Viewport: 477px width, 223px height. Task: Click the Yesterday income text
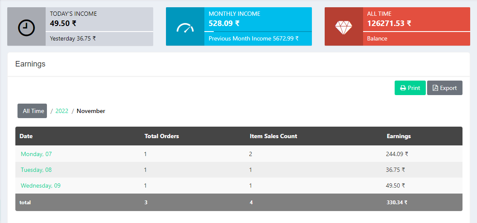click(73, 38)
